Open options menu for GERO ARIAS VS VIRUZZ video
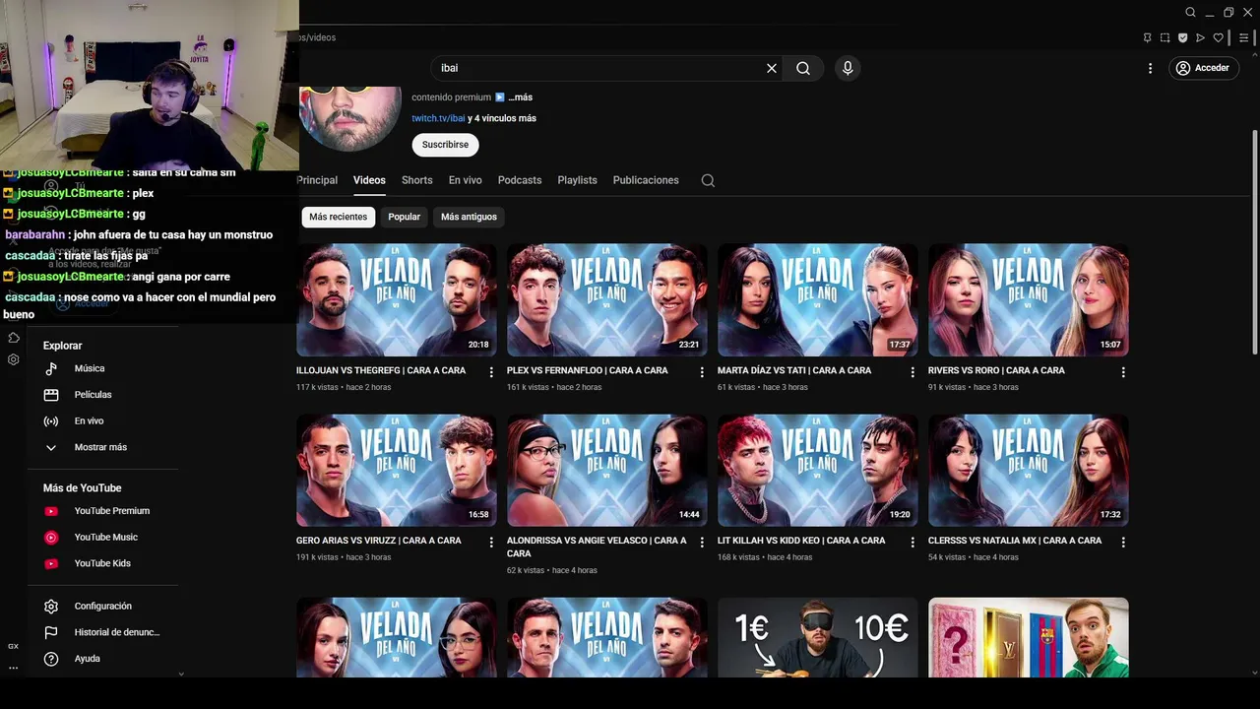The width and height of the screenshot is (1260, 709). 491,543
